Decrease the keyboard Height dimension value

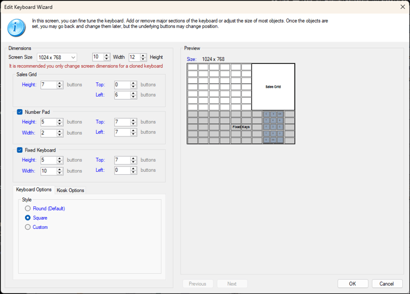(144, 60)
